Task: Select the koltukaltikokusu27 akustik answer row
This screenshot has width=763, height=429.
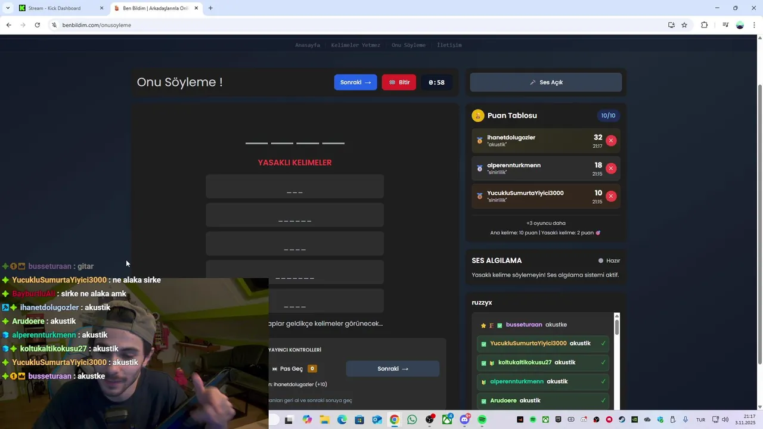Action: point(544,362)
